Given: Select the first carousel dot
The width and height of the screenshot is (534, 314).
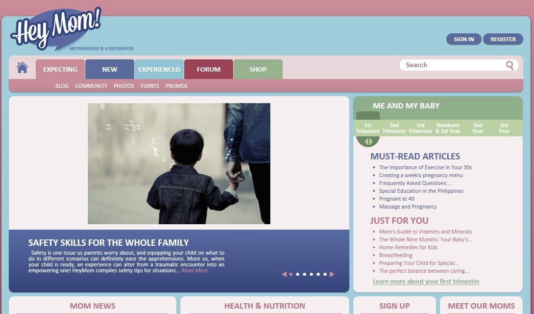Looking at the screenshot, I should 291,274.
